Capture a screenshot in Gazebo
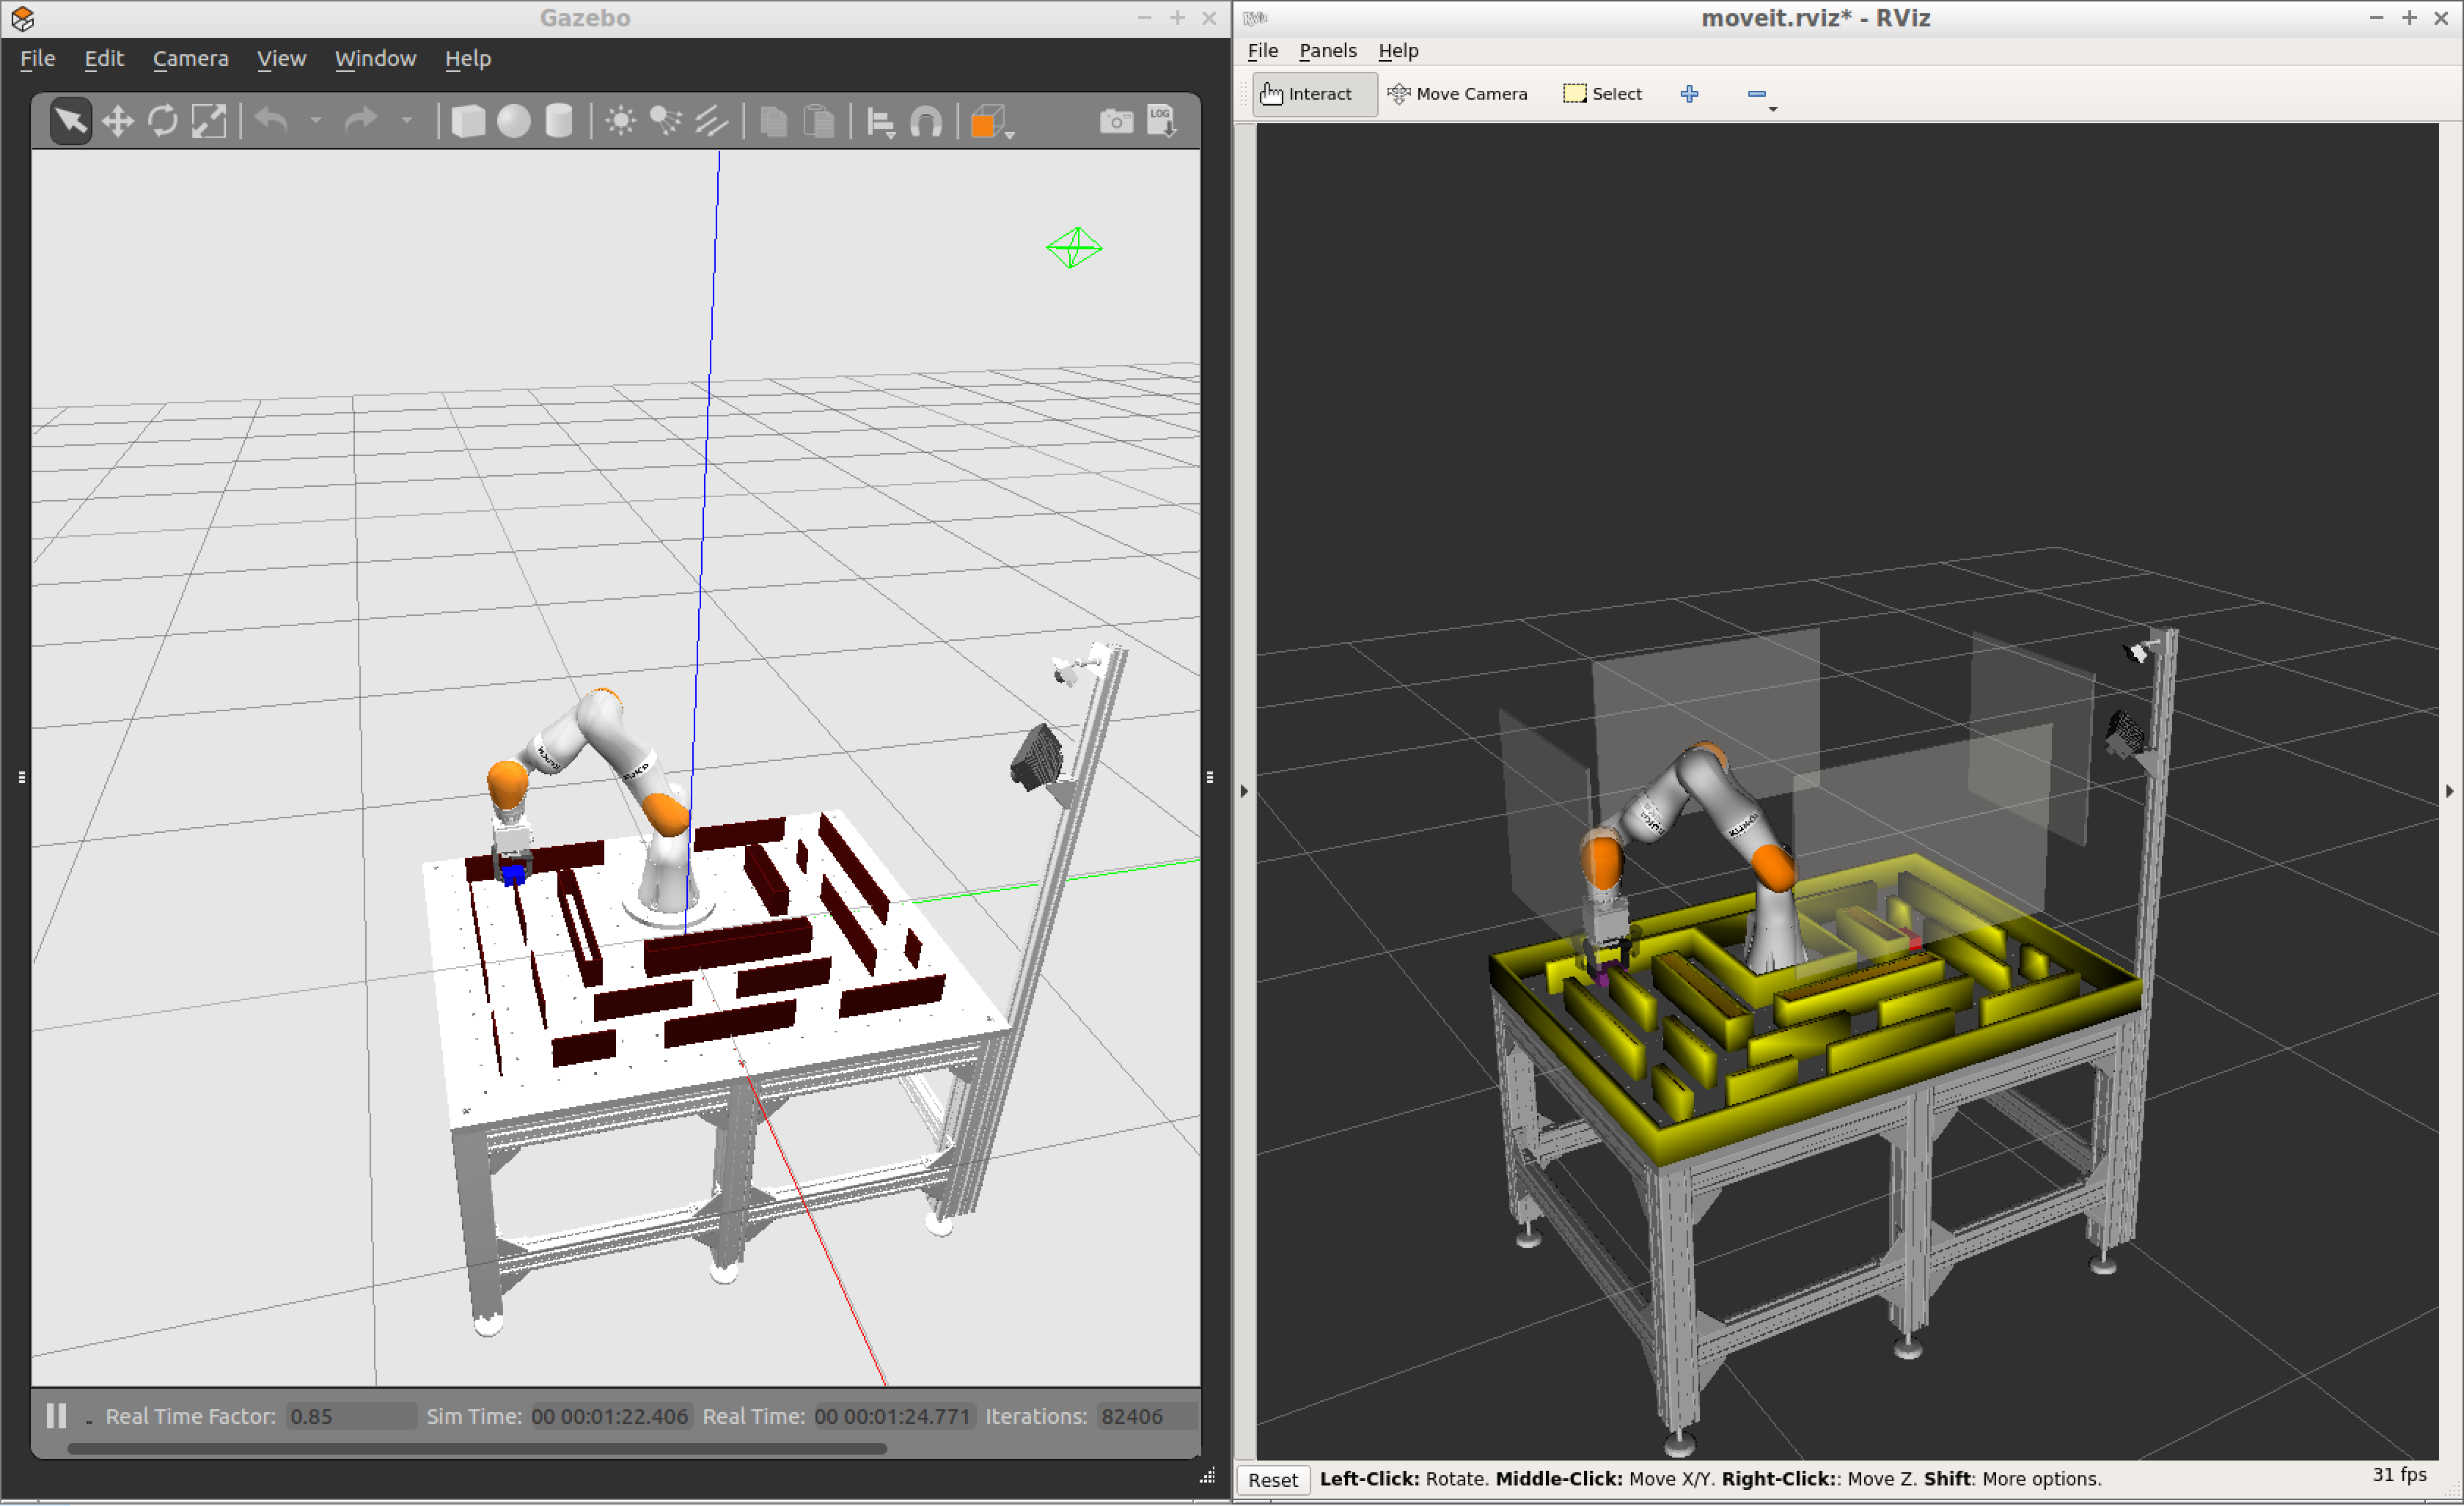This screenshot has width=2464, height=1506. [x=1116, y=120]
